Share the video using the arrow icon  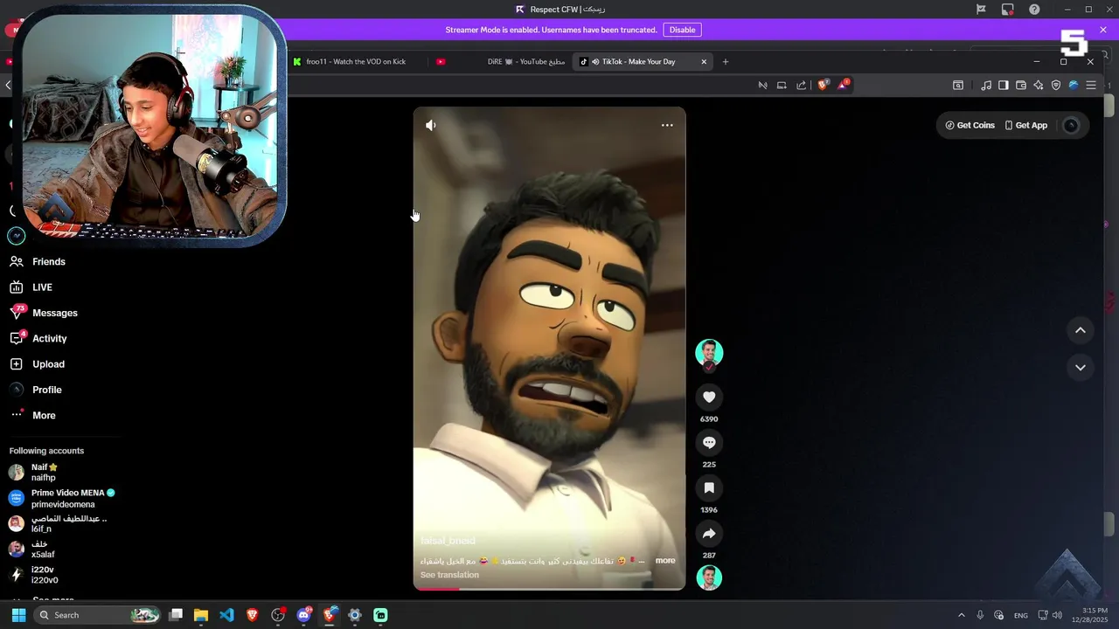tap(709, 533)
